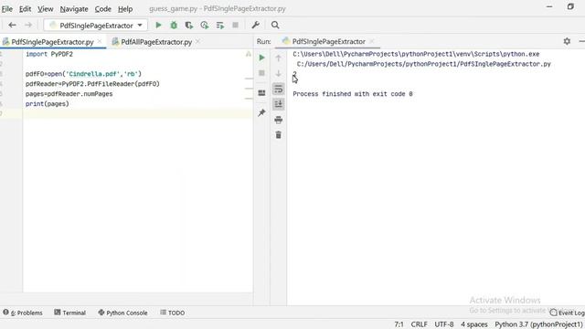Change file encoding UTF-8
This screenshot has height=329, width=585.
click(444, 324)
